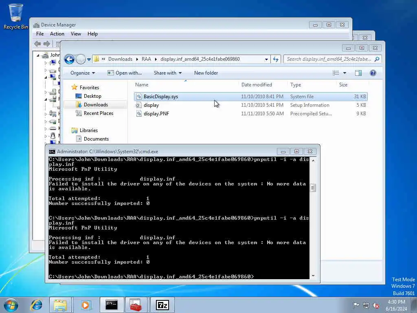Viewport: 417px width, 313px height.
Task: Click cmd window scroll down arrow
Action: [313, 276]
